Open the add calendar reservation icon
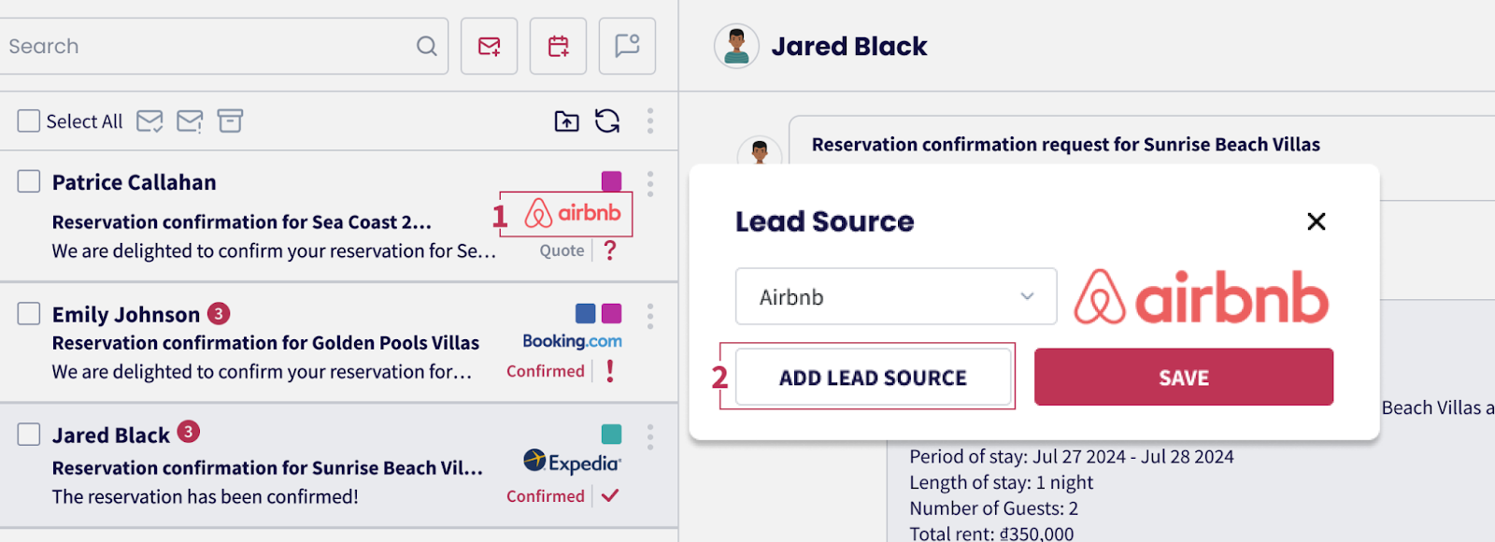 coord(558,46)
